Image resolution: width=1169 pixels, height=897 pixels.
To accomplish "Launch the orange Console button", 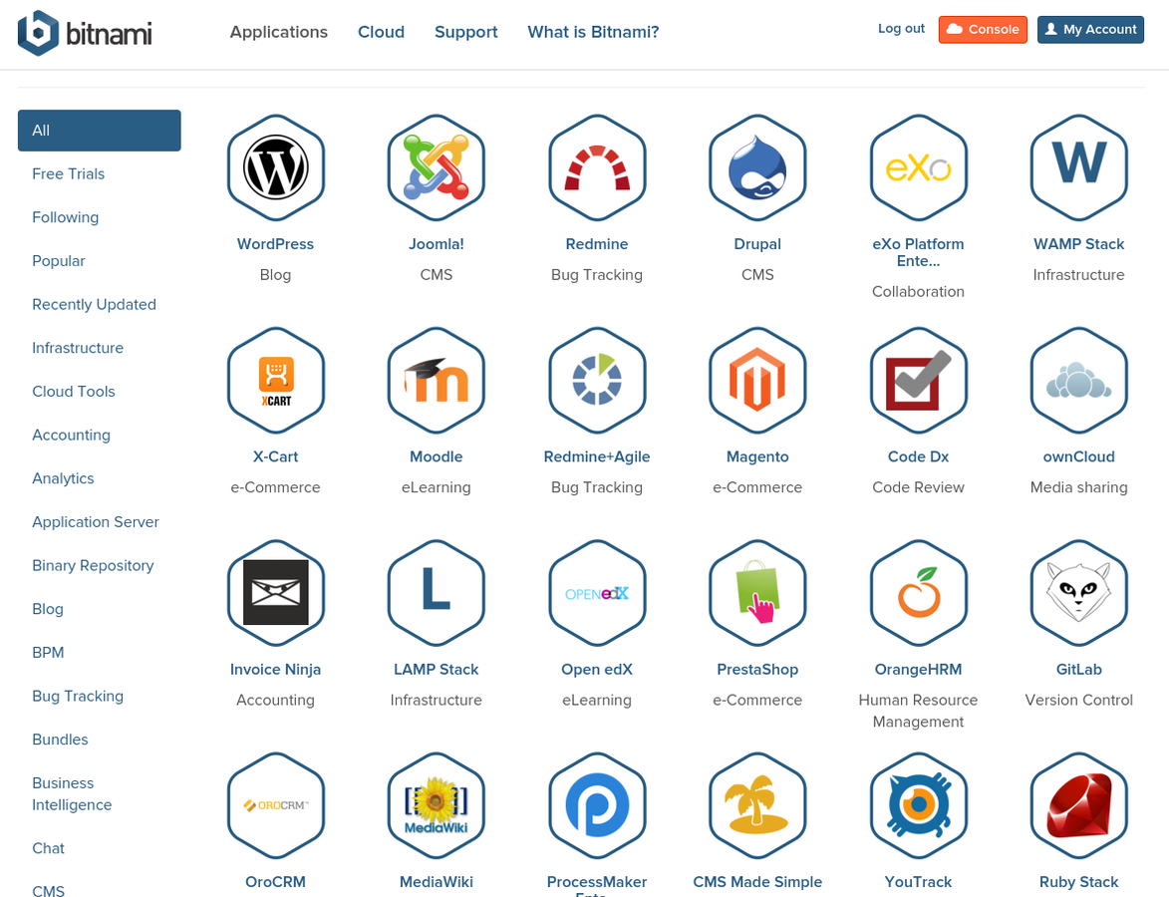I will point(983,29).
